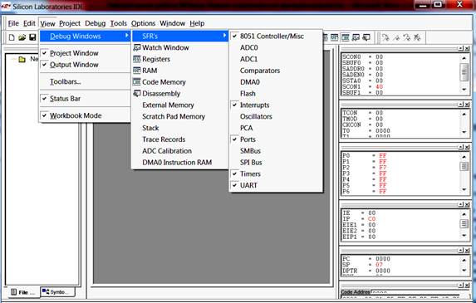Viewport: 476px width, 303px height.
Task: Toggle the Project Window checkmark item
Action: [x=85, y=53]
